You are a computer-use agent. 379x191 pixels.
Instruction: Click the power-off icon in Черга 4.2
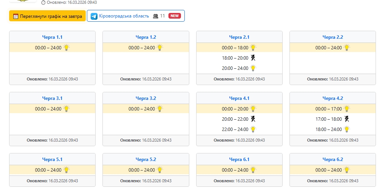coord(346,119)
